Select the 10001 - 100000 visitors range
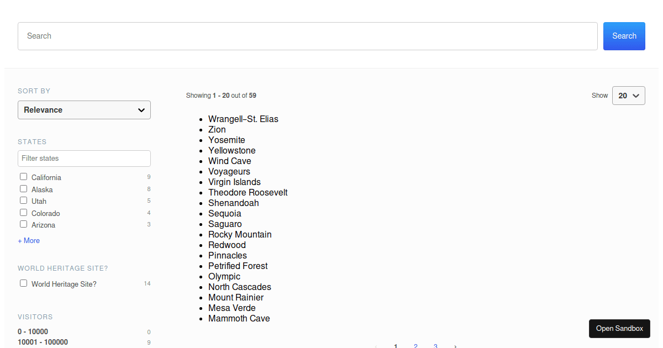The image size is (663, 348). (43, 342)
